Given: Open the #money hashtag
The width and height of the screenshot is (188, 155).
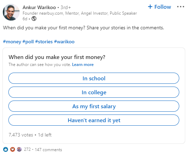Looking at the screenshot, I should (x=12, y=42).
